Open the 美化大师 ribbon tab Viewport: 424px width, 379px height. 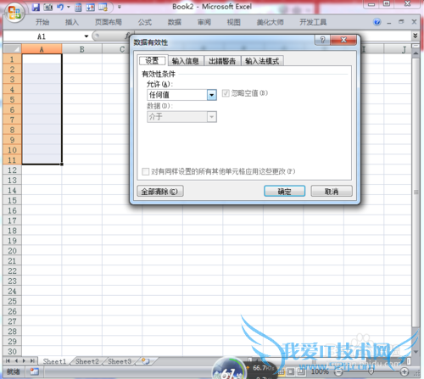(x=270, y=22)
